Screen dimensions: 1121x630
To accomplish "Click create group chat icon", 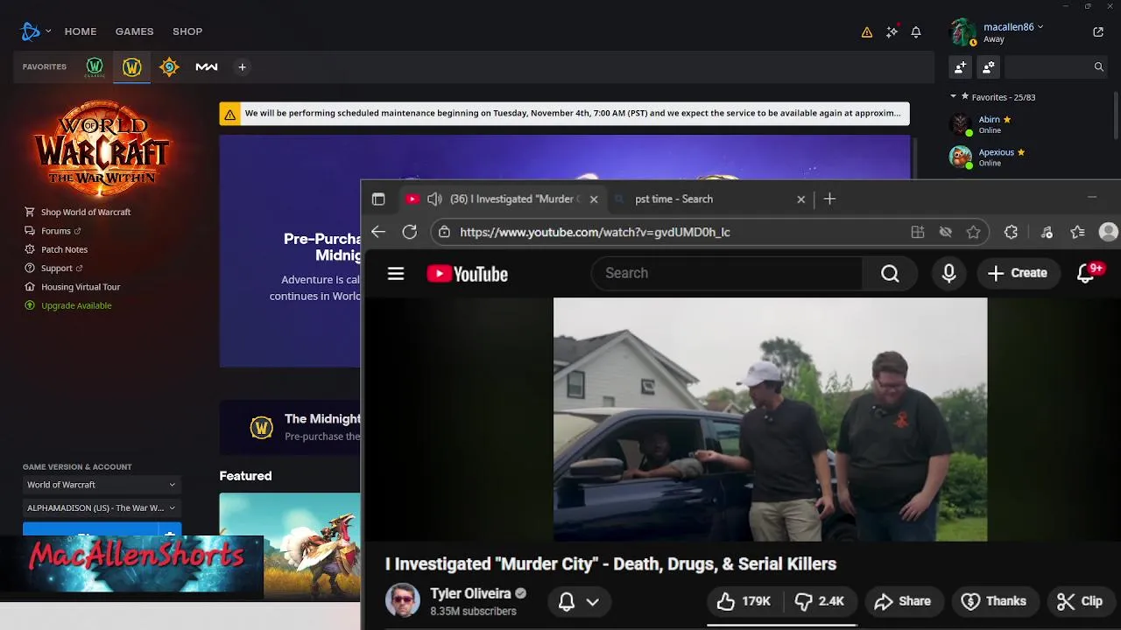I will [x=989, y=66].
